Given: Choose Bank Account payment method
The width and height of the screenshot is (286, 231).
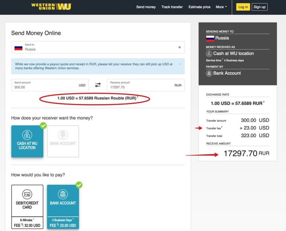Looking at the screenshot, I should click(63, 207).
